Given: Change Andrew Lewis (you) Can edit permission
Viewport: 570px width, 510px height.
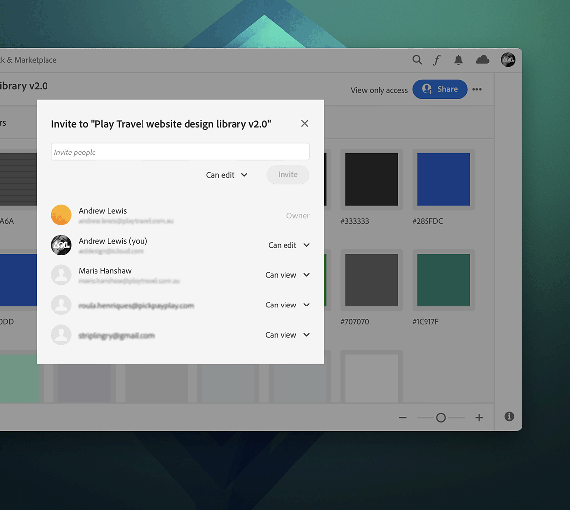Looking at the screenshot, I should [x=289, y=245].
